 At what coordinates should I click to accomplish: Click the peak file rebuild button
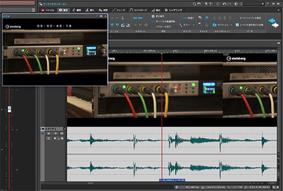(250, 18)
